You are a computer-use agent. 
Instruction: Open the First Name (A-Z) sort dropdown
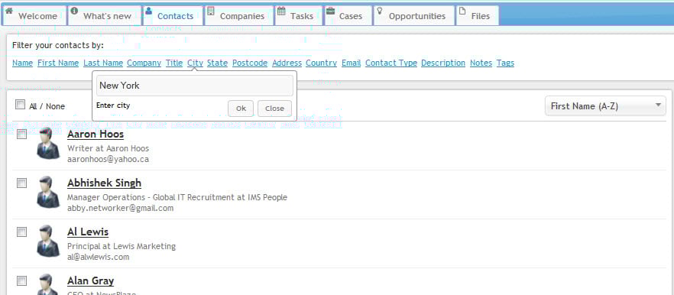tap(605, 105)
